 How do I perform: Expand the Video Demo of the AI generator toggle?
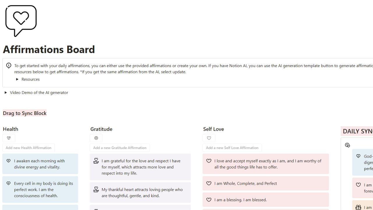[x=6, y=92]
